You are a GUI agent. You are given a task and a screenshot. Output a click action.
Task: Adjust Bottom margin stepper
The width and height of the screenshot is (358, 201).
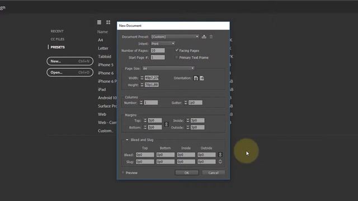point(145,127)
